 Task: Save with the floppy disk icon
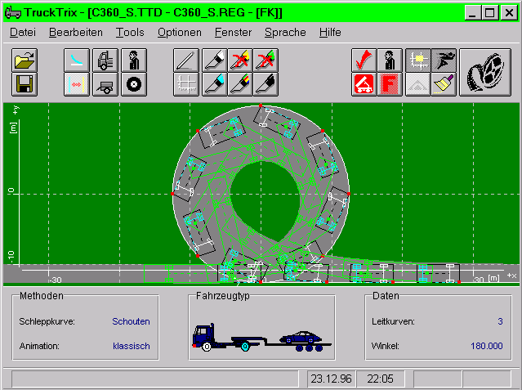pos(25,84)
